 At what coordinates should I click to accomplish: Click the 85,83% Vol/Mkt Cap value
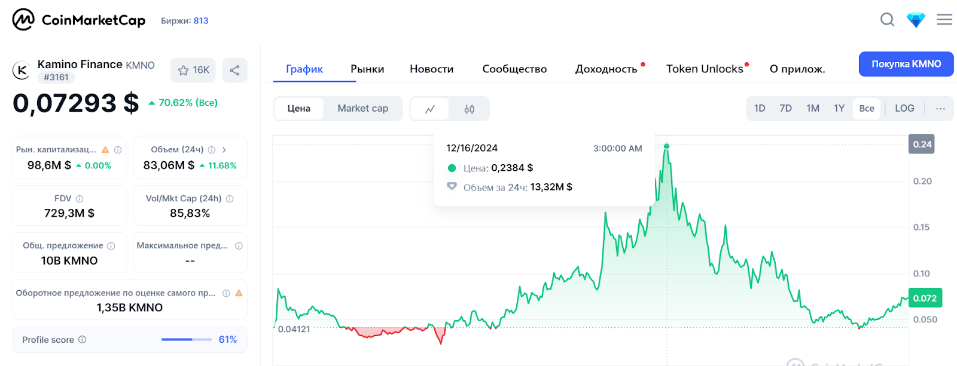tap(190, 213)
